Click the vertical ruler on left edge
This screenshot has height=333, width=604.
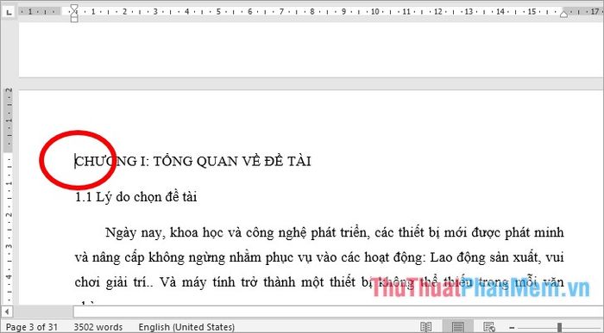9,192
